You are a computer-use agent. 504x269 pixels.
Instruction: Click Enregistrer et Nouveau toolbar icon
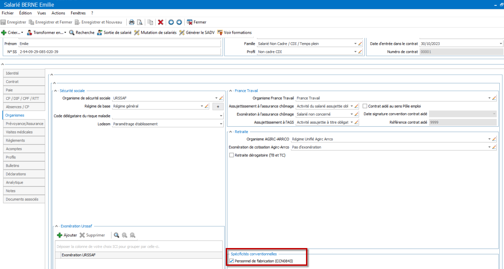tap(78, 22)
